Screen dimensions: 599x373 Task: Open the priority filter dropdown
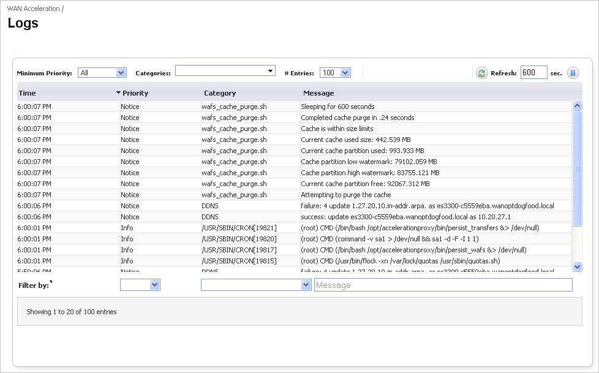click(140, 285)
